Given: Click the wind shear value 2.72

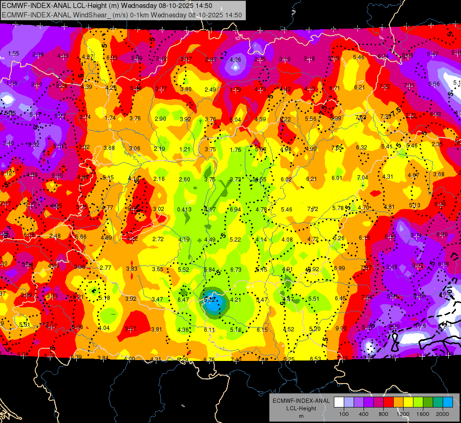Looking at the screenshot, I should (x=158, y=239).
